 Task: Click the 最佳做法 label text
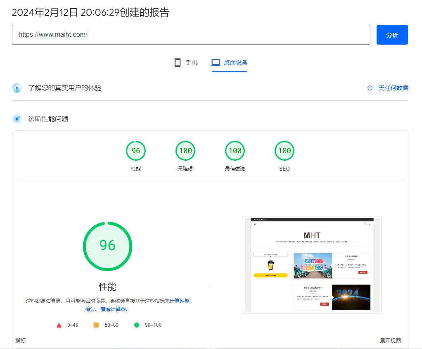(235, 169)
